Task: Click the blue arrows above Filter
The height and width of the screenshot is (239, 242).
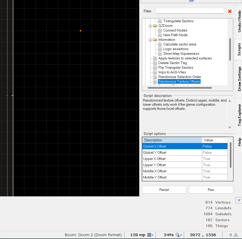Action: [x=191, y=1]
